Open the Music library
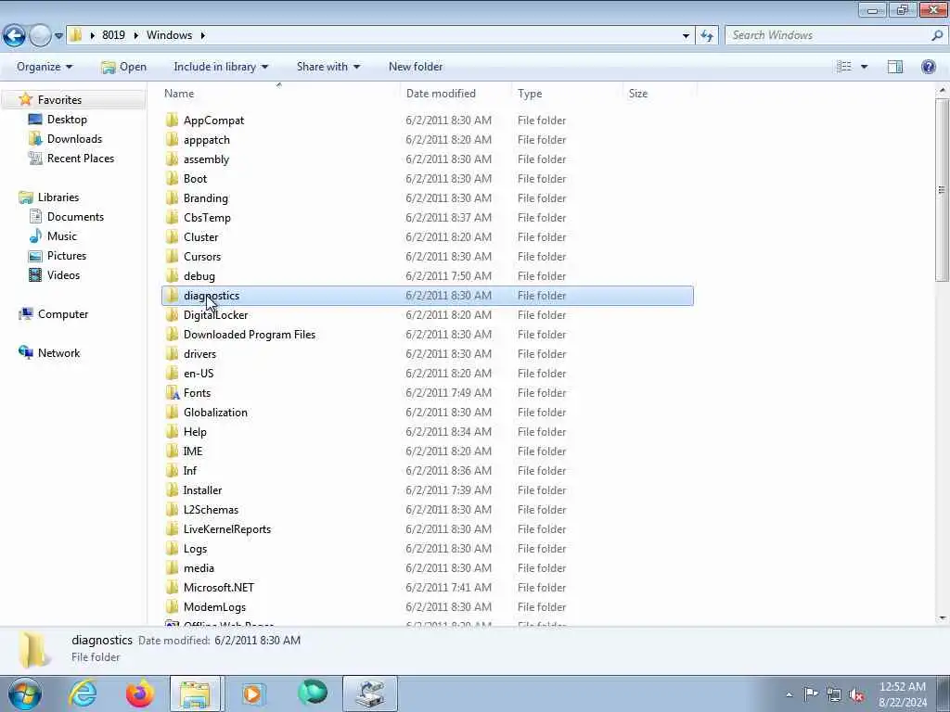The image size is (950, 712). (62, 236)
